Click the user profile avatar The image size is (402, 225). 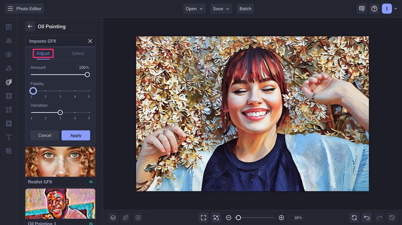coord(387,8)
